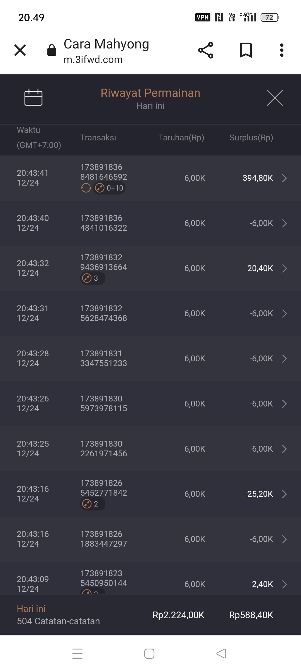Screen dimensions: 301x672
Task: Tap the browser share icon
Action: pos(206,50)
